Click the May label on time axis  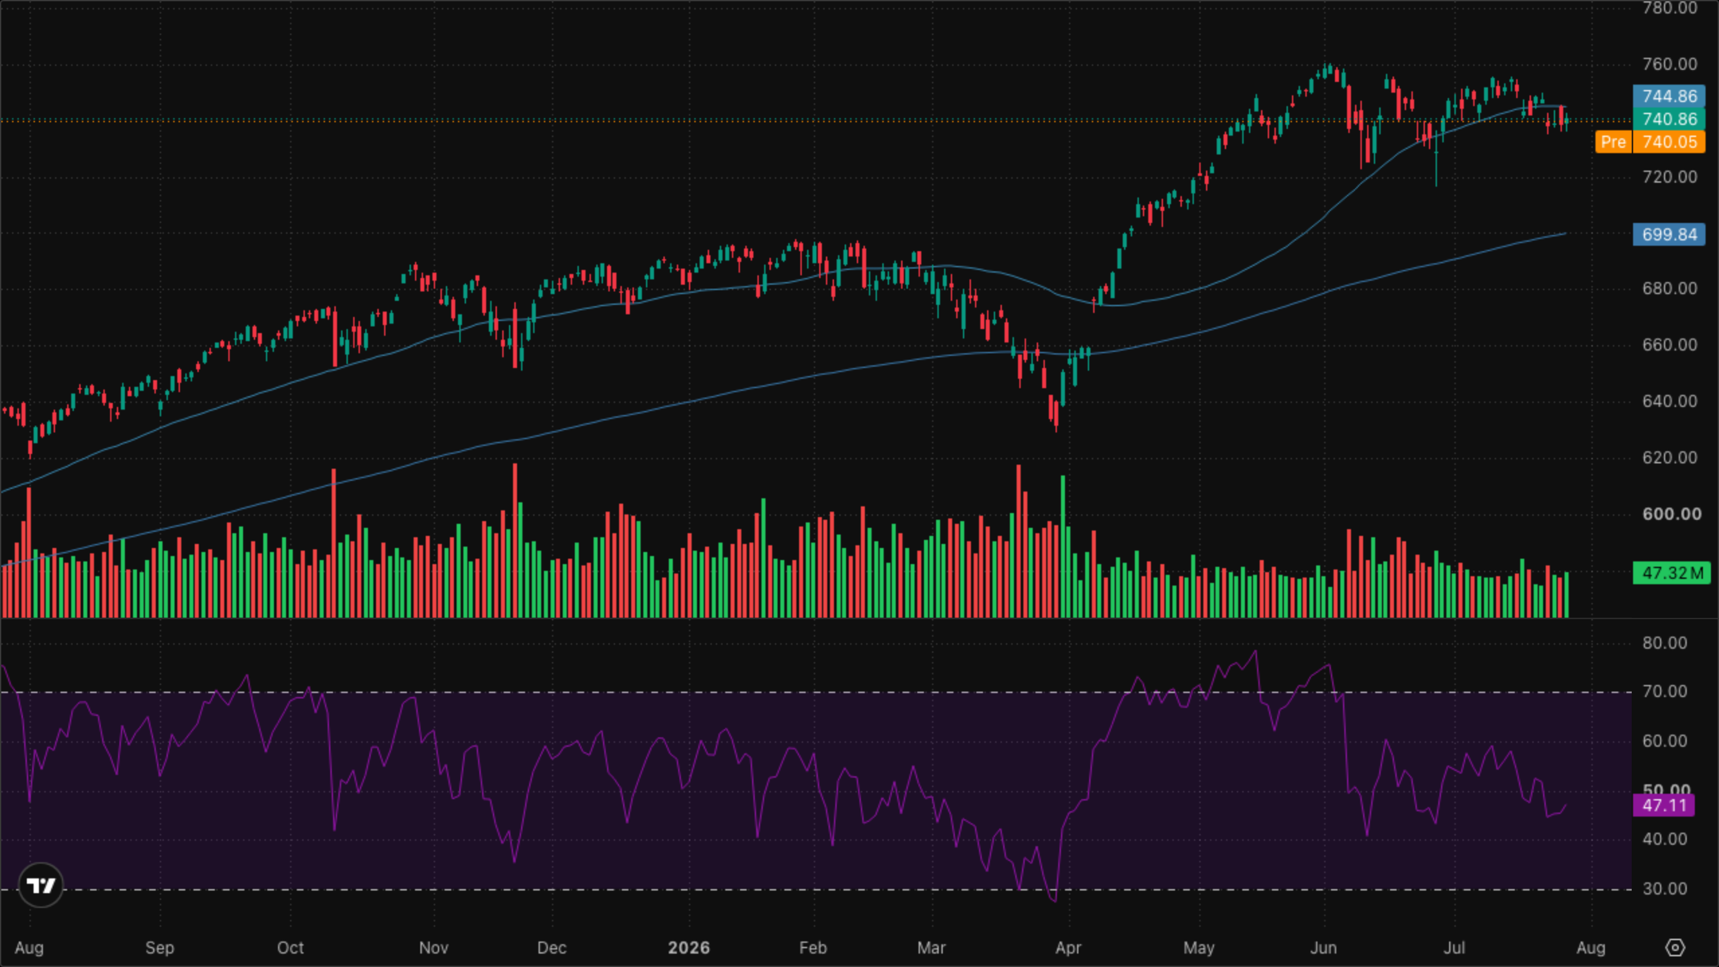pyautogui.click(x=1199, y=948)
